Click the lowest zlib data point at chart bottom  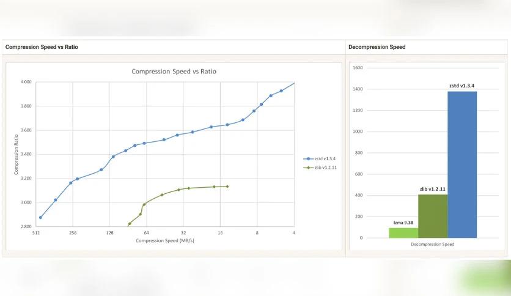click(130, 224)
